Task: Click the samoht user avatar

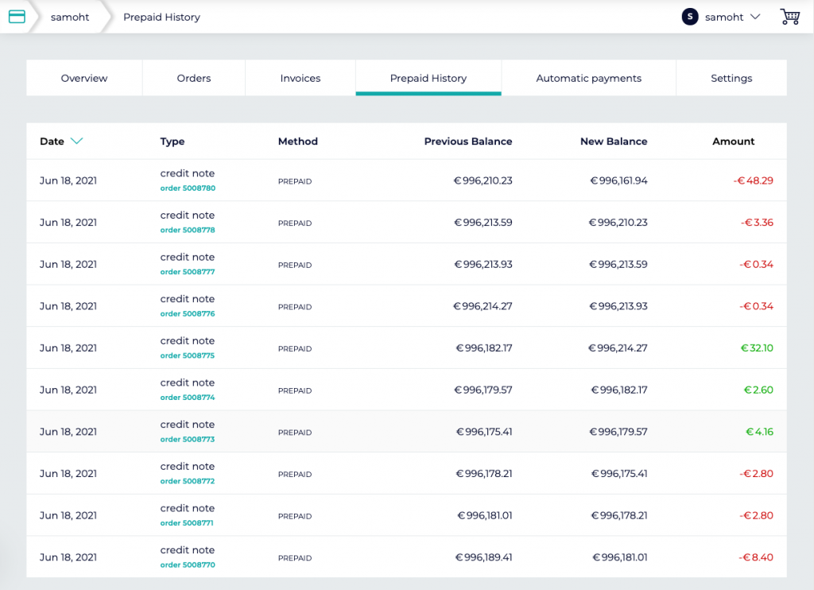Action: click(x=690, y=17)
